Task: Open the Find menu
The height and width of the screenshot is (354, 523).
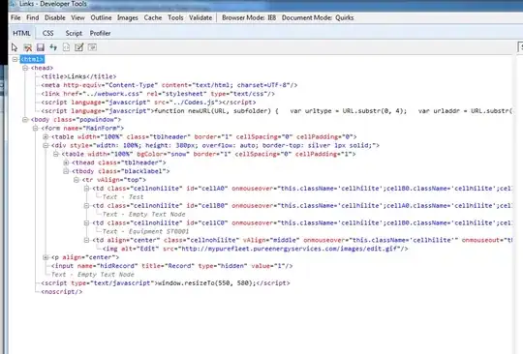Action: 33,18
